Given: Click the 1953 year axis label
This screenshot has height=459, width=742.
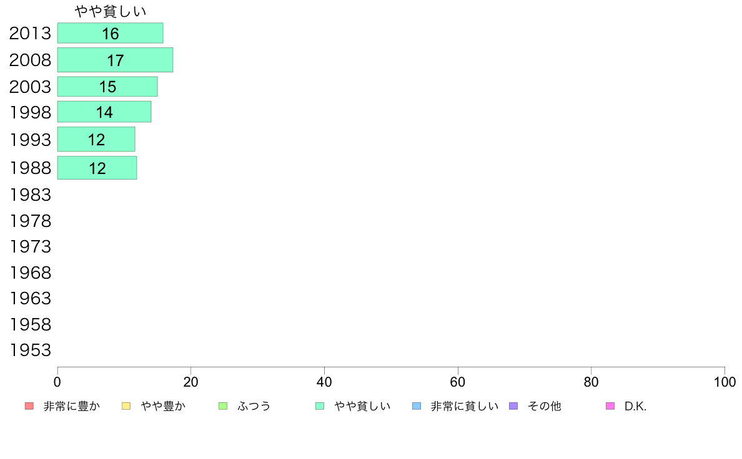Looking at the screenshot, I should point(30,350).
